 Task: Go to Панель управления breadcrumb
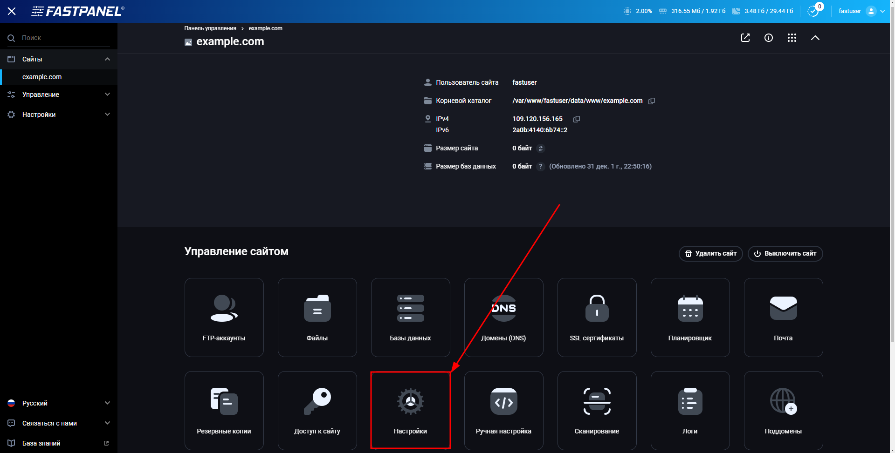click(x=210, y=28)
